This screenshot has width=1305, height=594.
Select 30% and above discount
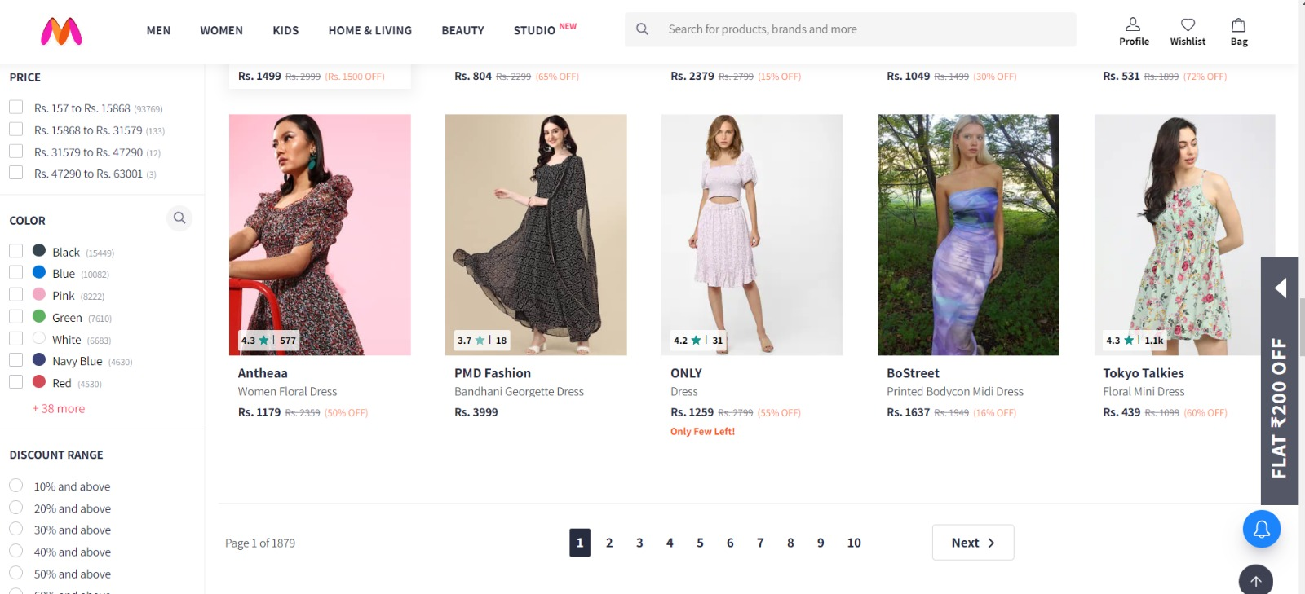tap(15, 529)
